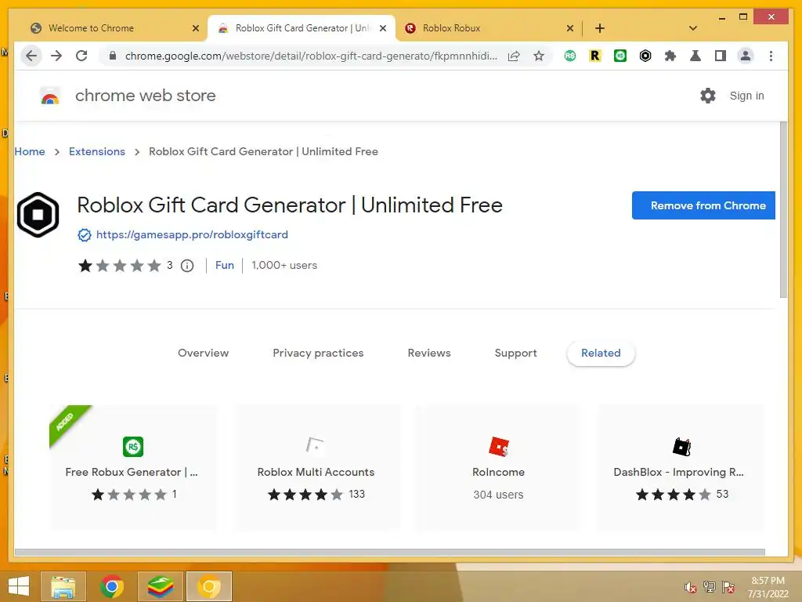
Task: Open BlueStacks from the taskbar
Action: [161, 586]
